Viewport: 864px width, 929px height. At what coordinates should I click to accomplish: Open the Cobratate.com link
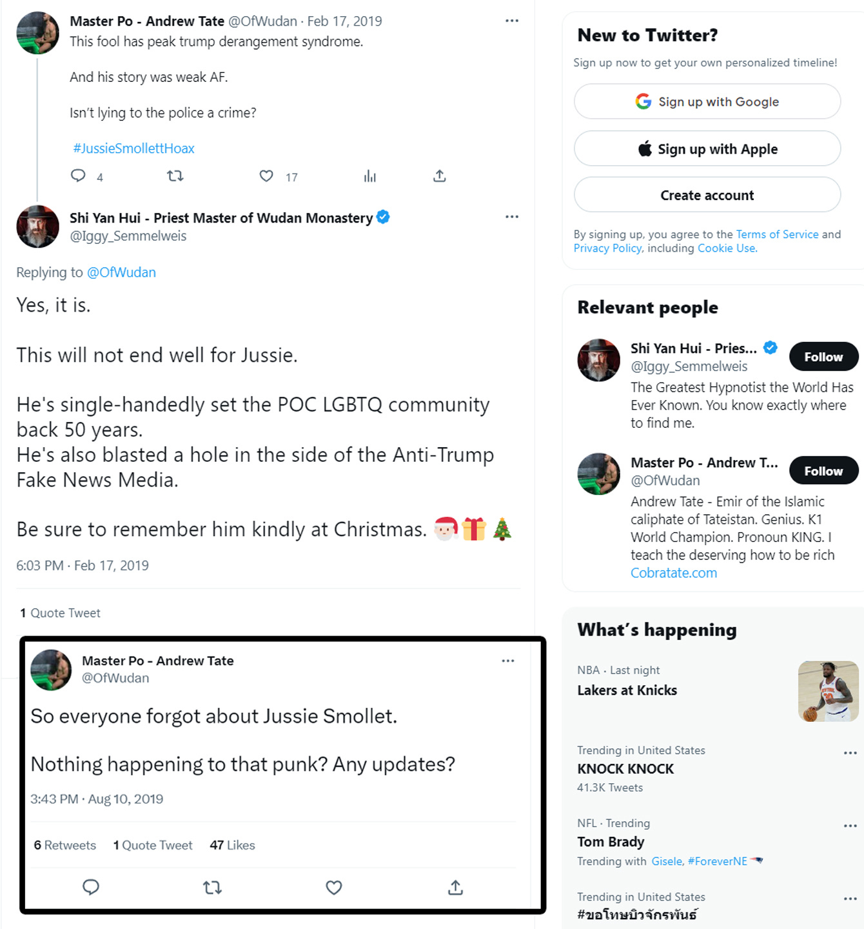coord(674,573)
